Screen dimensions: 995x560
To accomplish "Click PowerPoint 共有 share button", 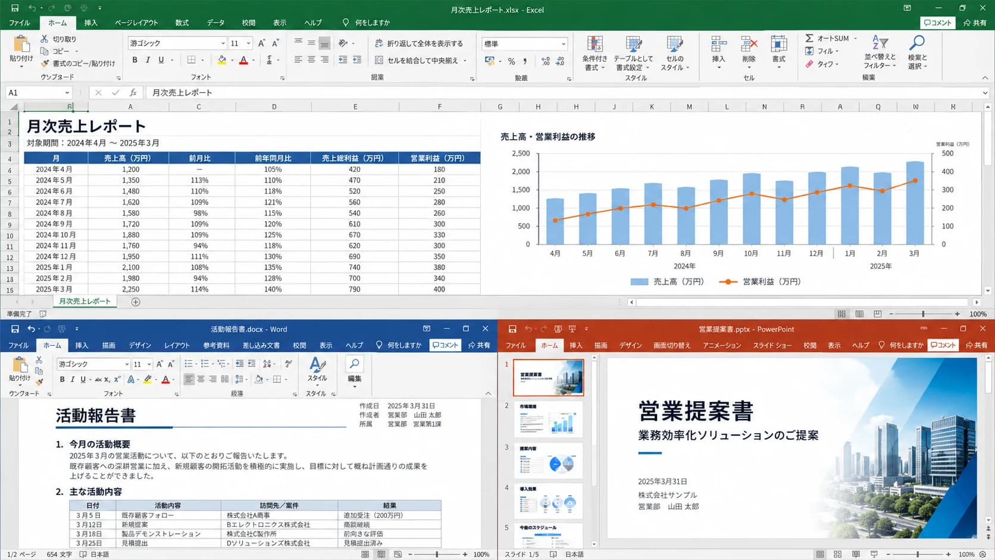I will [977, 345].
